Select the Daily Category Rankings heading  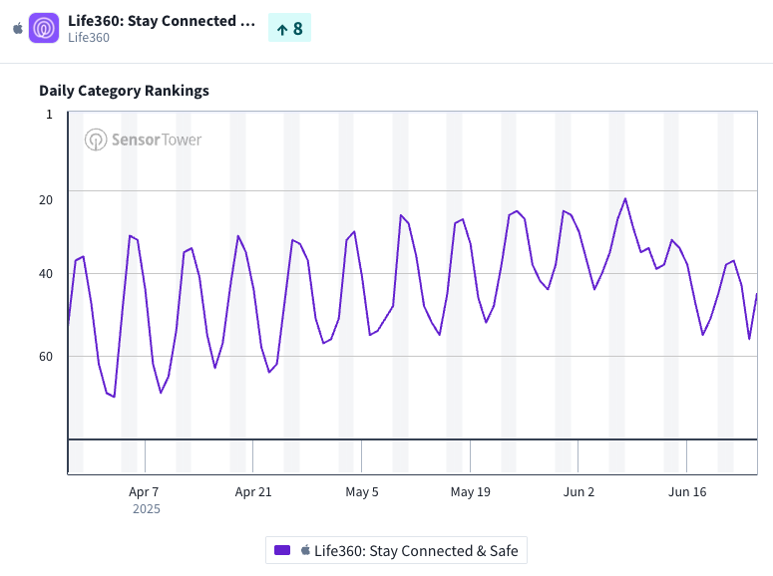(124, 91)
